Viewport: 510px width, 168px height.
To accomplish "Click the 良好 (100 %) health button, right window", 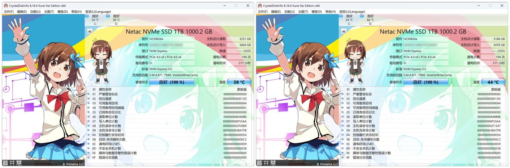I will point(426,82).
